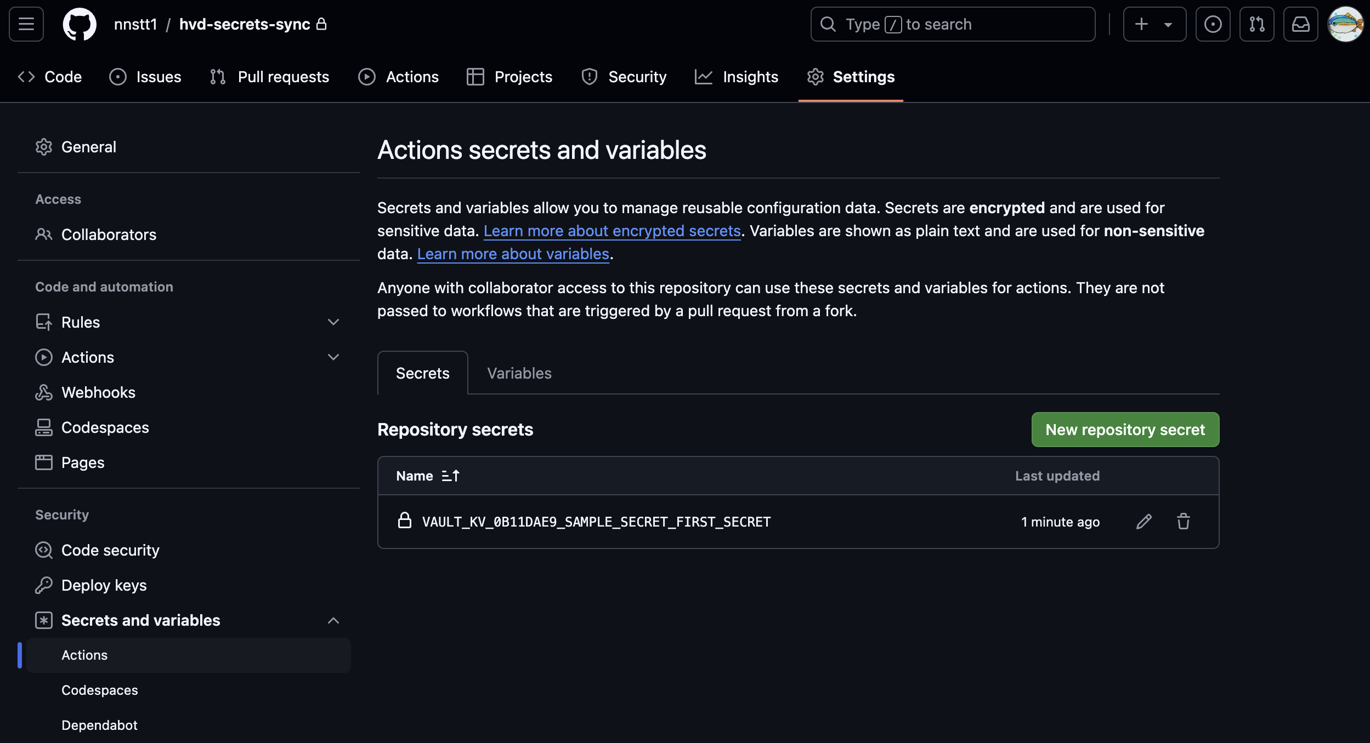This screenshot has width=1370, height=743.
Task: Open Pages settings
Action: pyautogui.click(x=189, y=462)
